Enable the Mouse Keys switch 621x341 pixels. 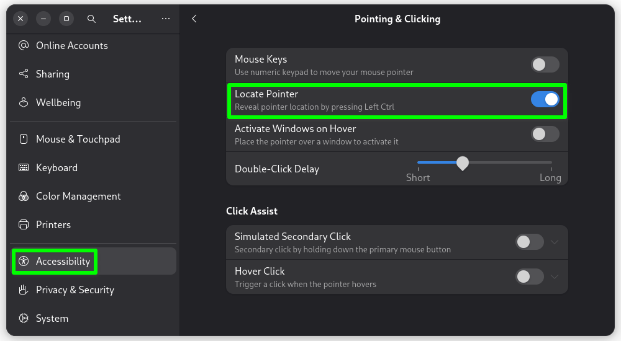[x=545, y=64]
